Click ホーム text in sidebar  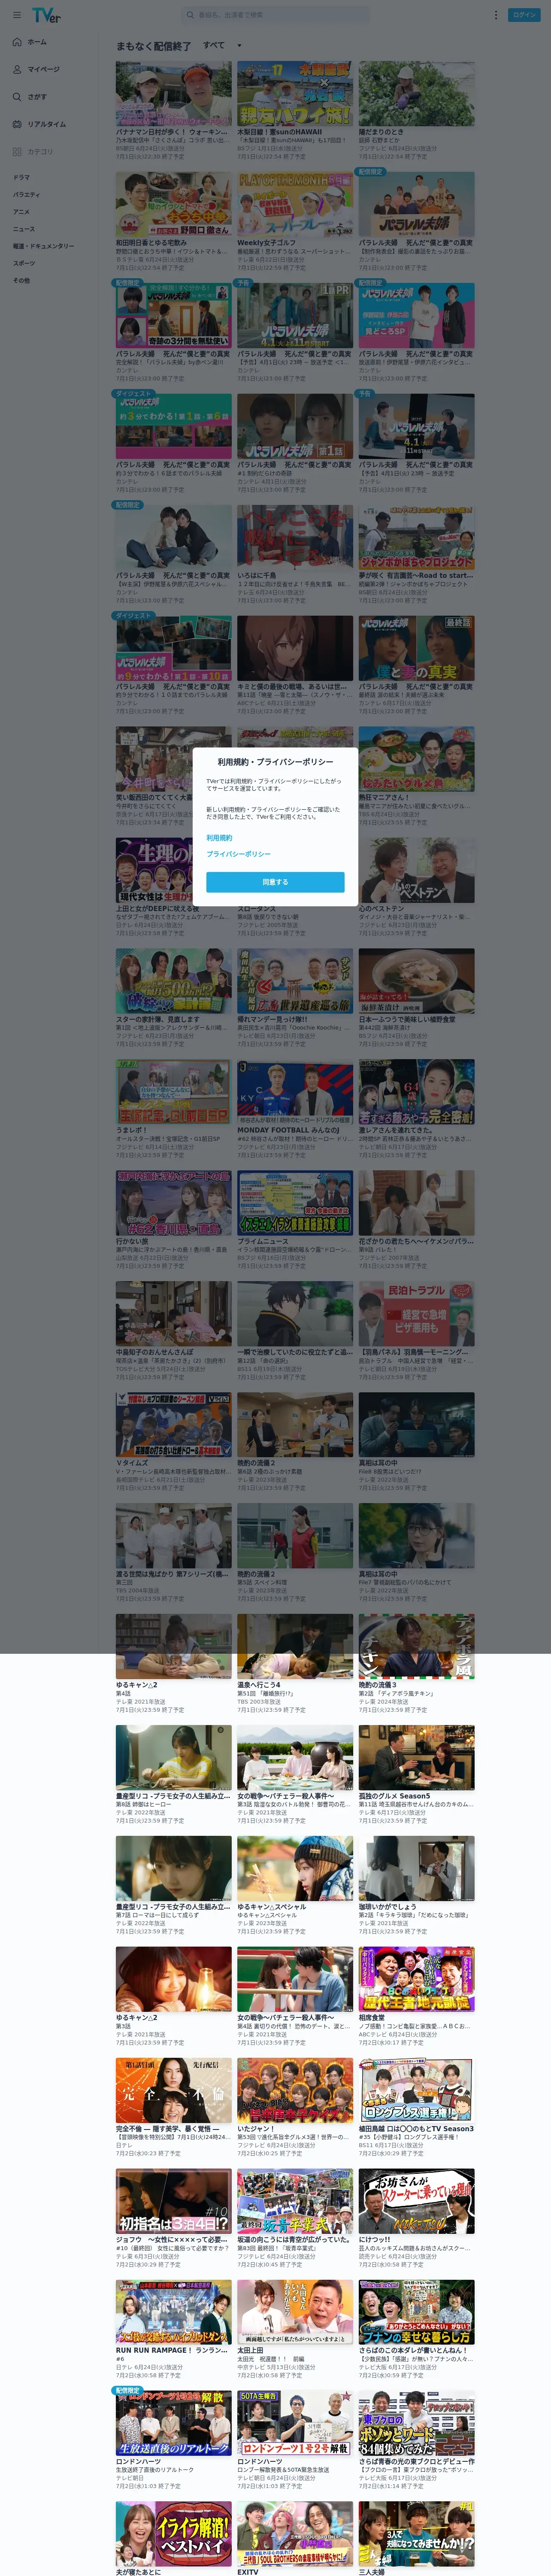tap(37, 42)
